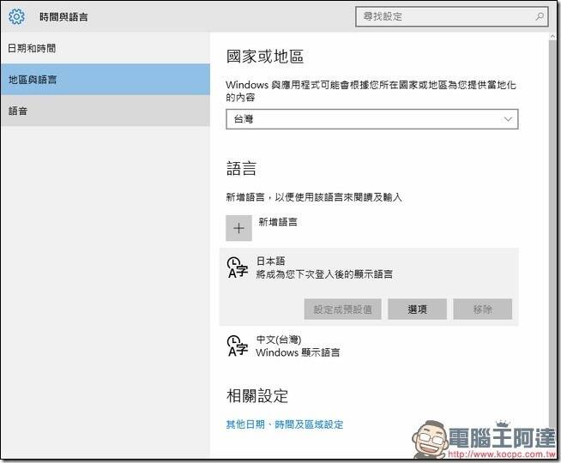This screenshot has width=561, height=463.
Task: Click the Settings gear icon
Action: [16, 16]
